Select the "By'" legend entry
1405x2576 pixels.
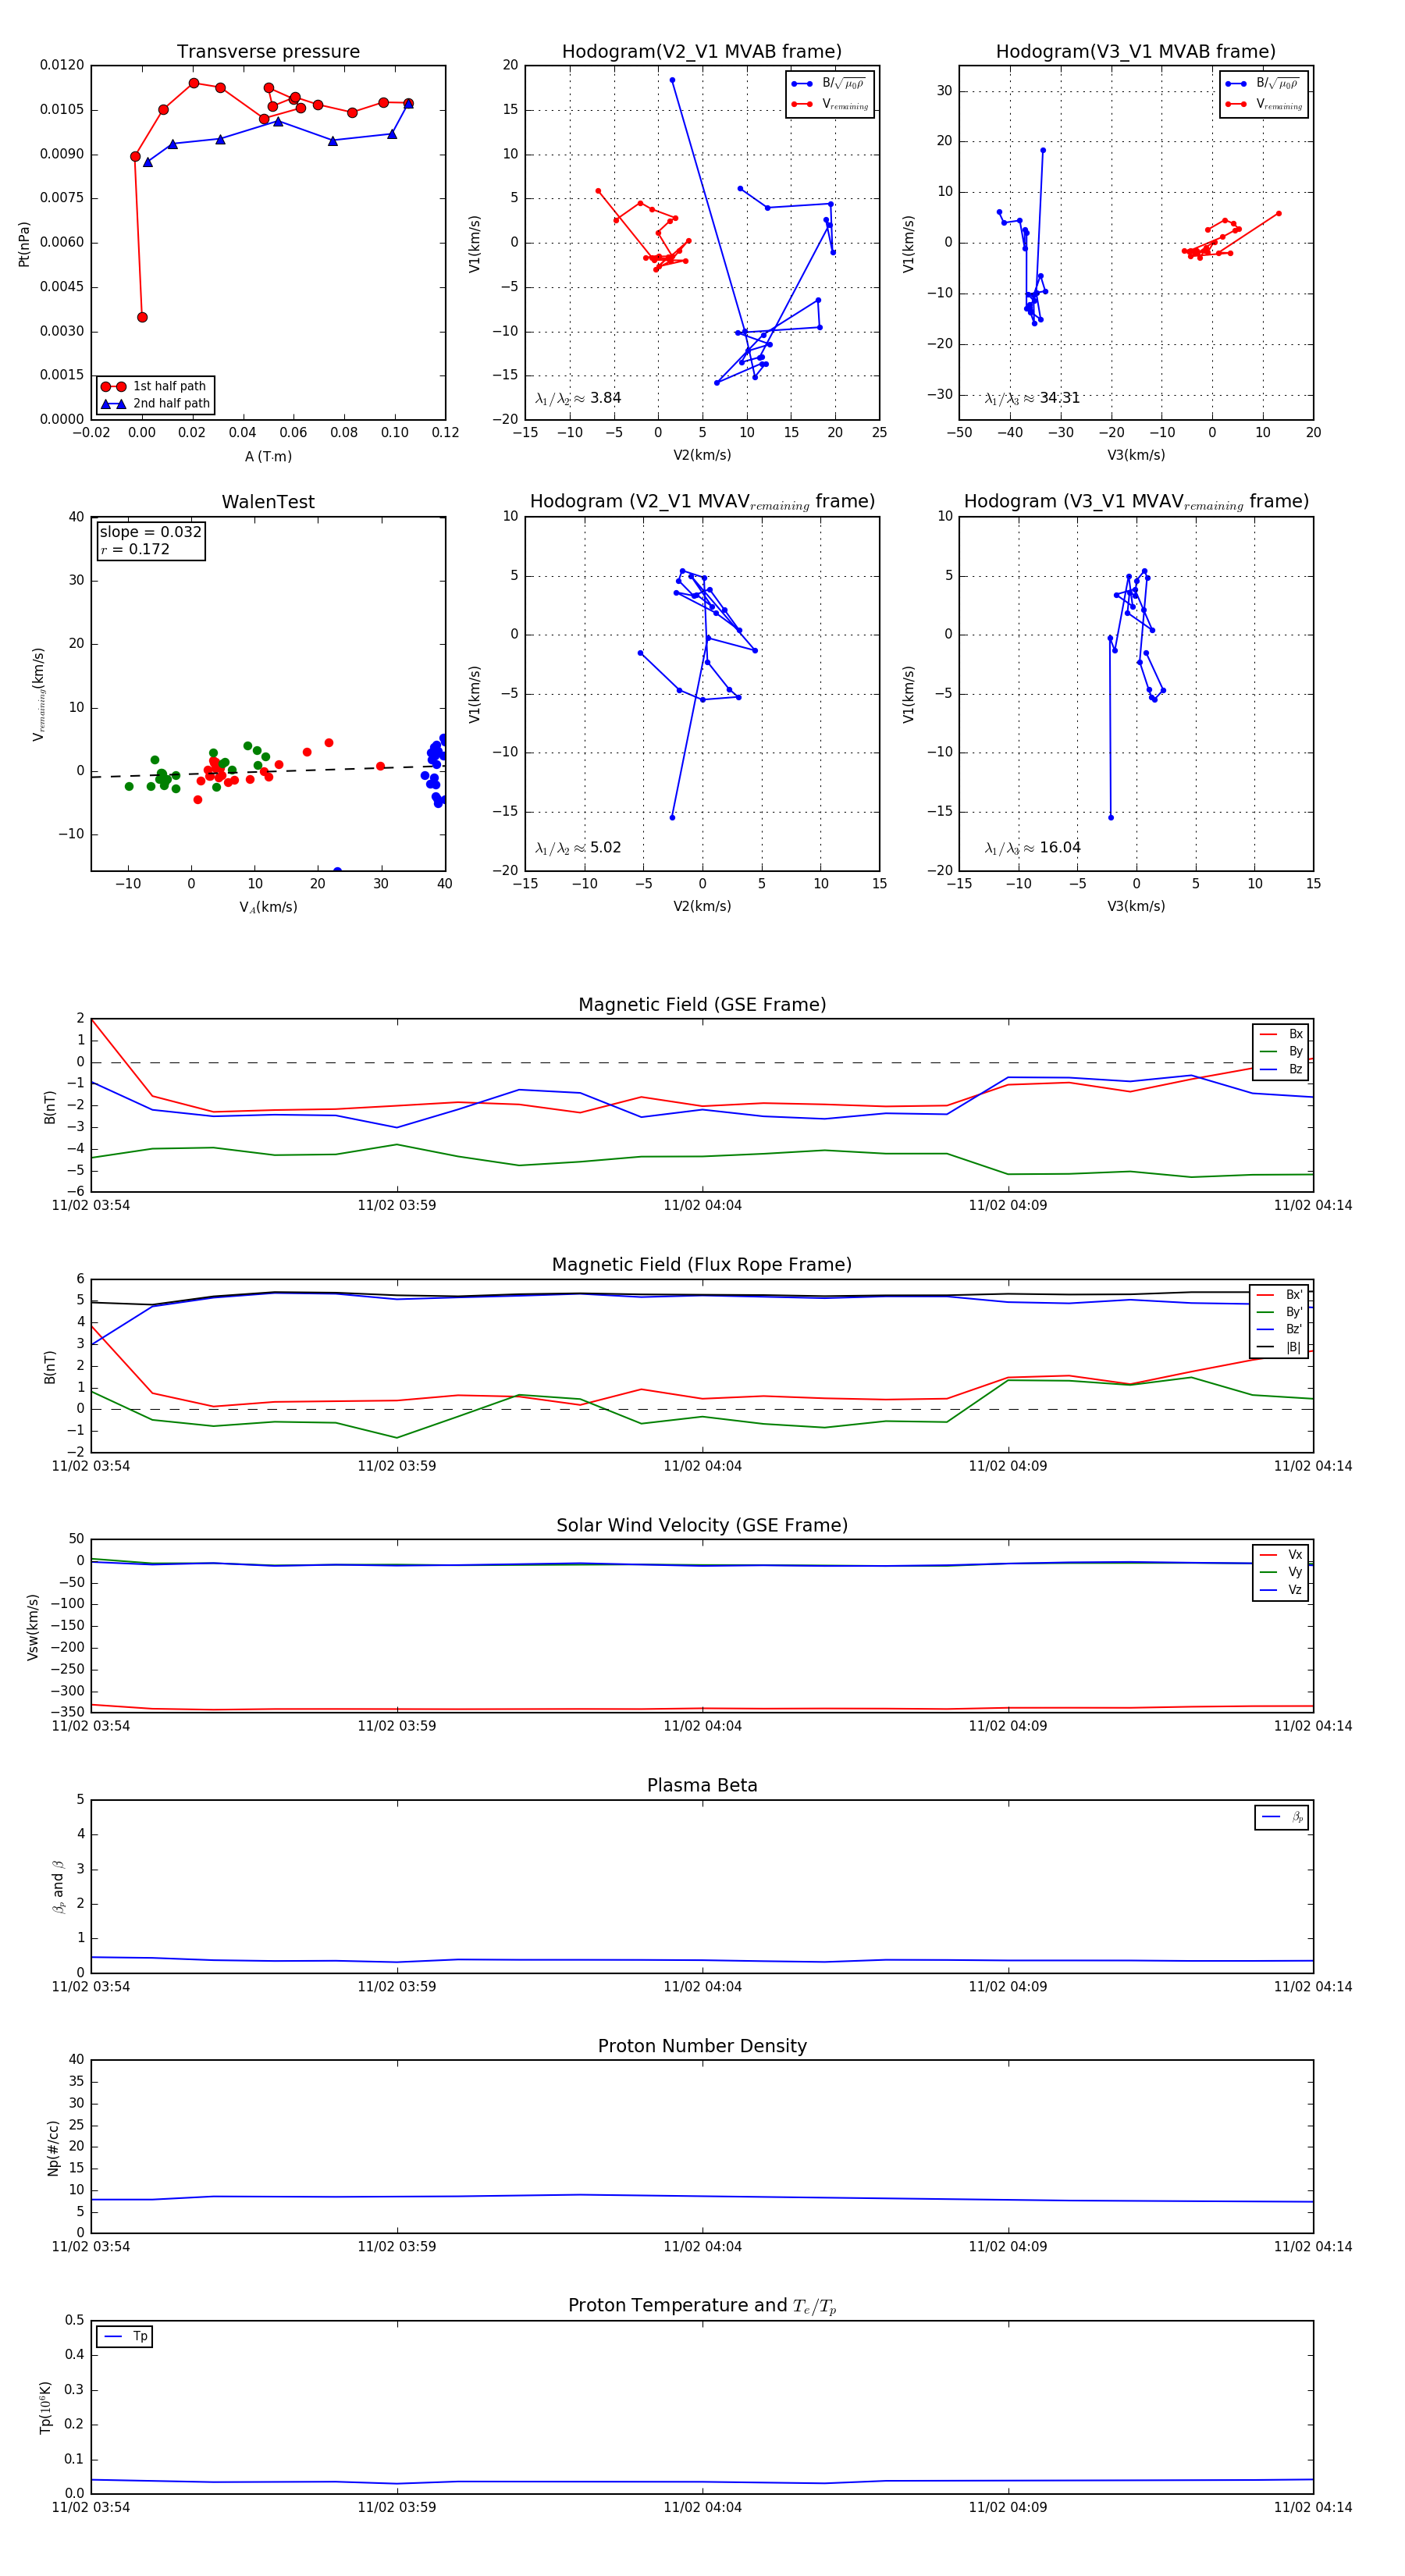coord(1280,1312)
